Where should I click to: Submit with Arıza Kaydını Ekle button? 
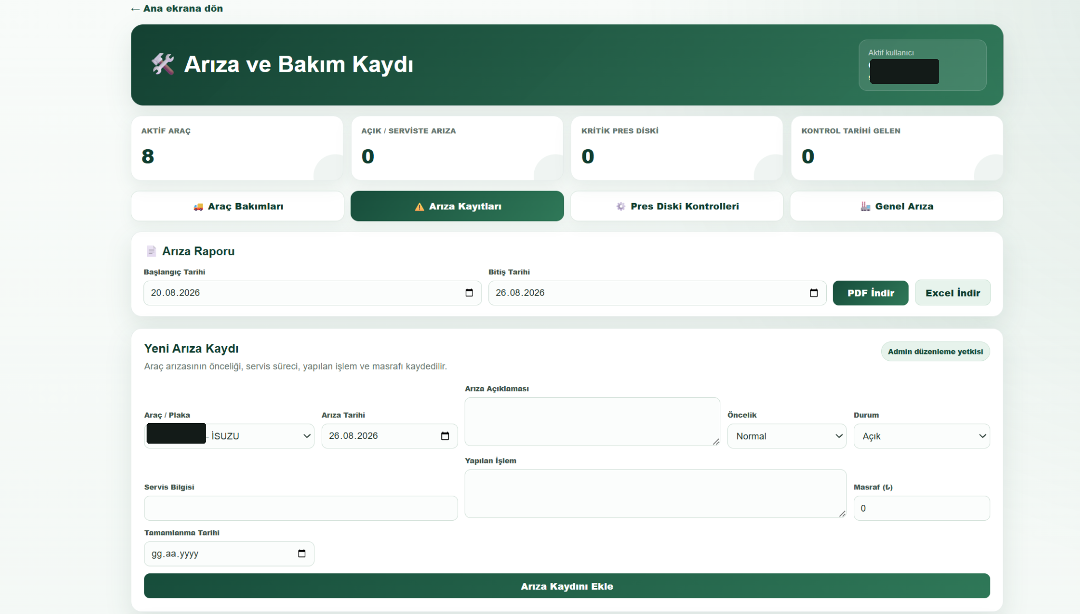pyautogui.click(x=567, y=586)
